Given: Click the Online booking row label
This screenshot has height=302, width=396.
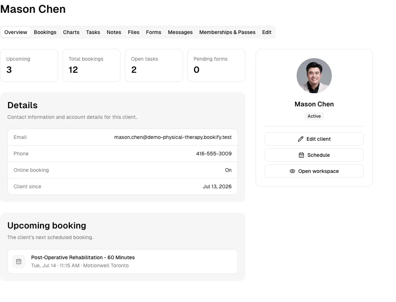Looking at the screenshot, I should (31, 170).
